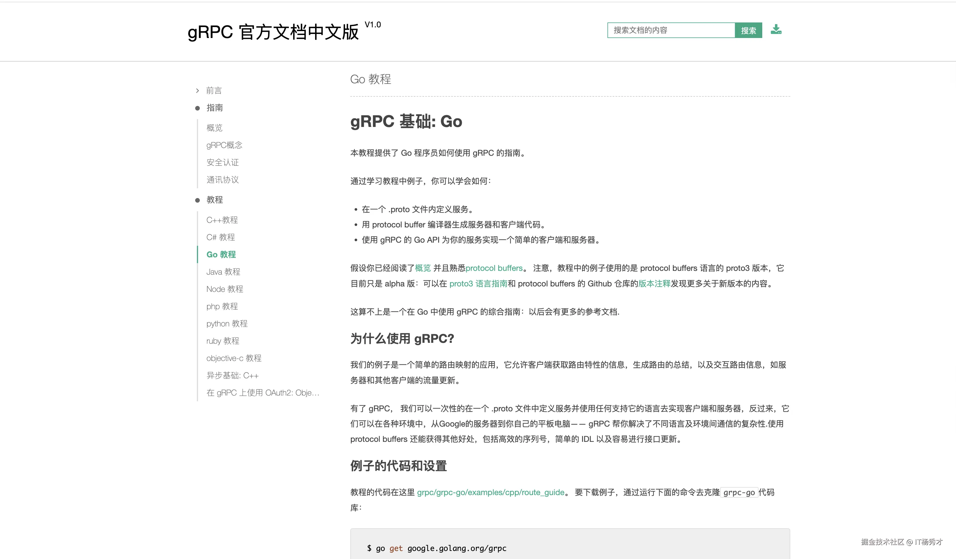This screenshot has width=956, height=559.
Task: Collapse the 指南 section bullet
Action: [197, 108]
